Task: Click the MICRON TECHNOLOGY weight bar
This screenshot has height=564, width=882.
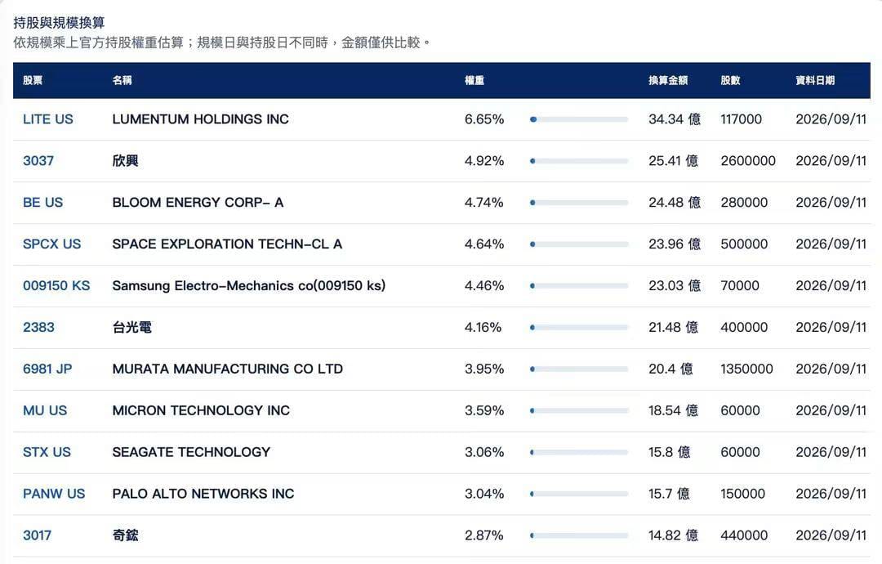Action: click(x=579, y=411)
